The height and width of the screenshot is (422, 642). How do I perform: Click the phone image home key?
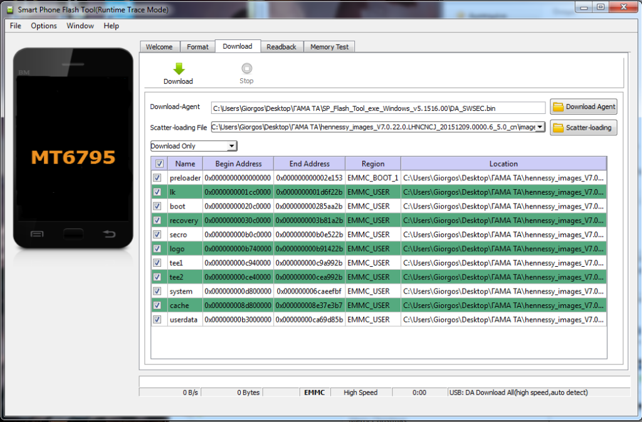coord(73,234)
